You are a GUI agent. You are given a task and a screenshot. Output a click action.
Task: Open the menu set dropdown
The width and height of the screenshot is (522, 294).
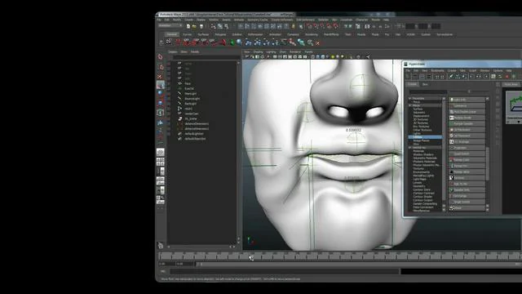click(170, 25)
